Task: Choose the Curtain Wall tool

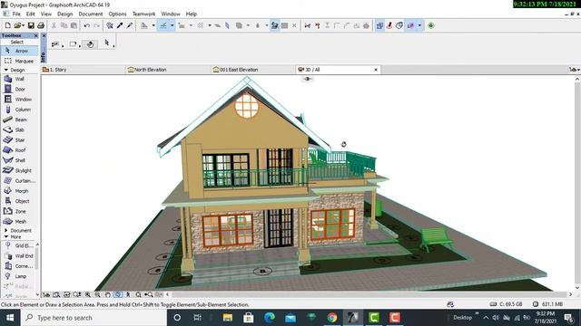Action: tap(20, 181)
